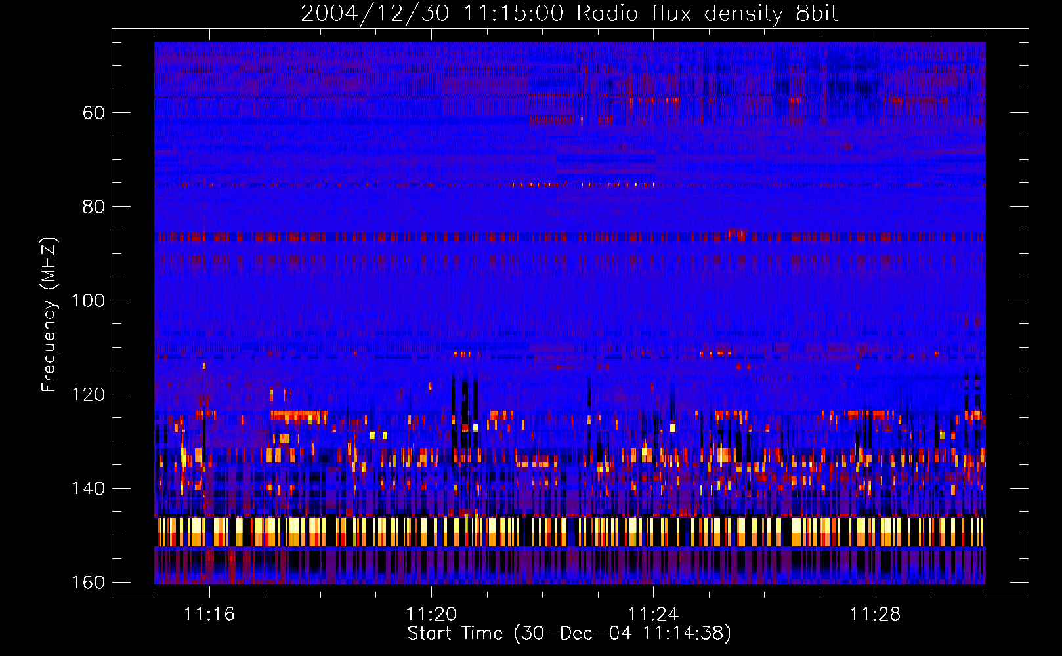Click the 'Frequency (MHZ)' axis label
The image size is (1062, 656).
click(x=49, y=315)
